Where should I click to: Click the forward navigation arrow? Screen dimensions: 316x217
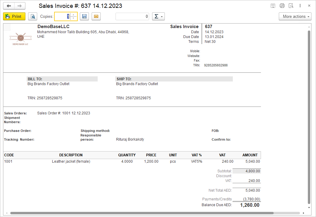(x=20, y=6)
